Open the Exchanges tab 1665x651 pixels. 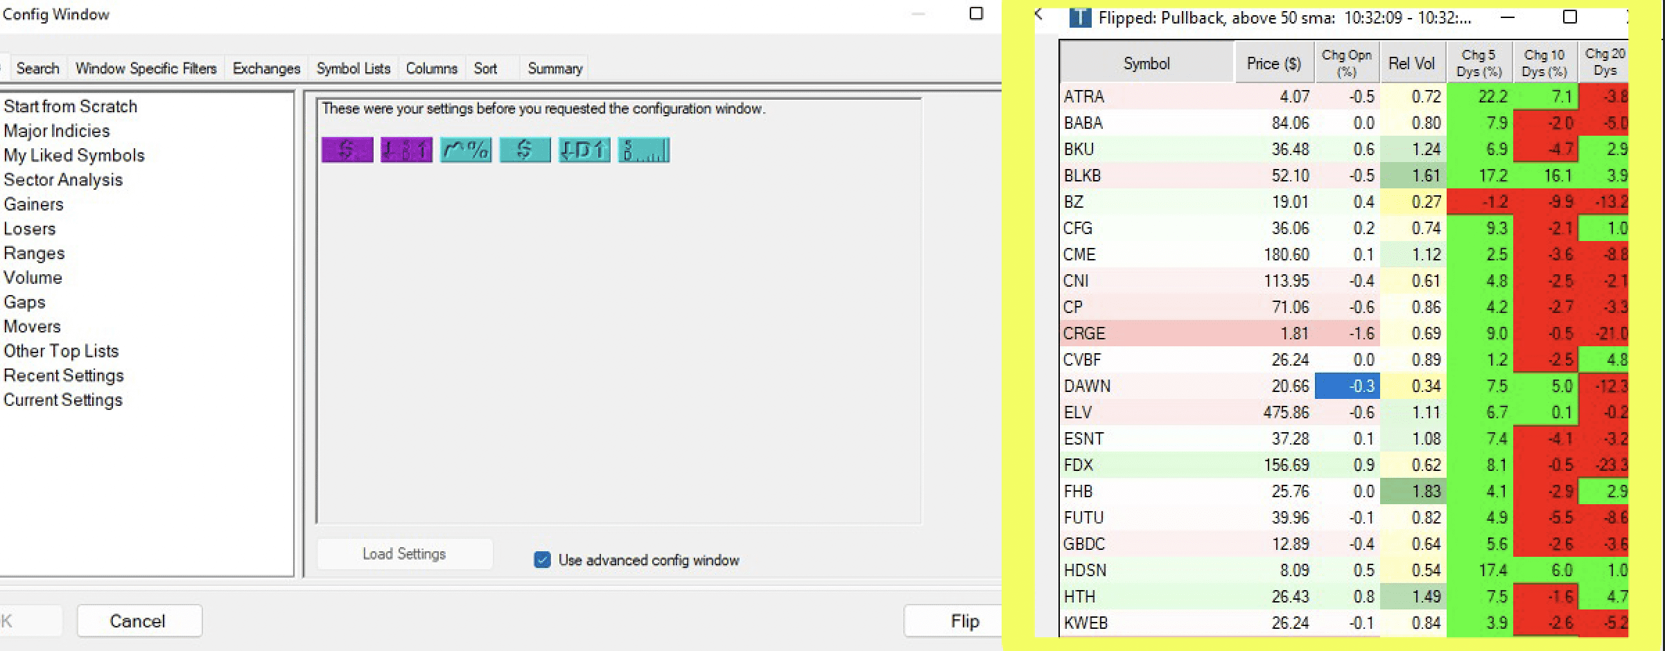266,69
